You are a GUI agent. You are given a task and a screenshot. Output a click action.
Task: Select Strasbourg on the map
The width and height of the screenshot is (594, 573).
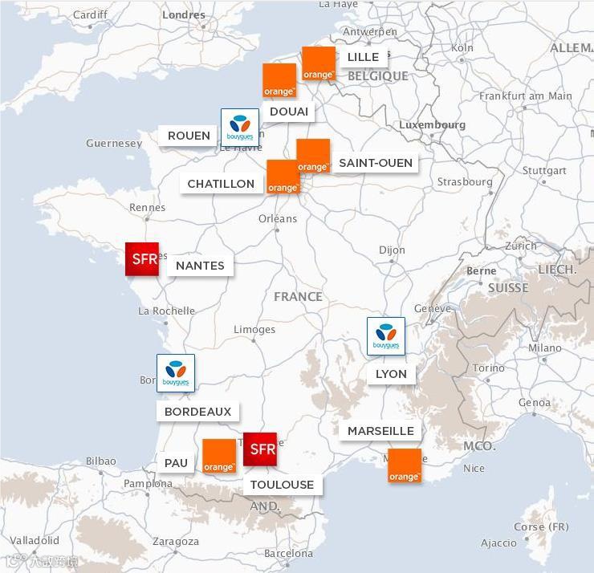(x=465, y=182)
